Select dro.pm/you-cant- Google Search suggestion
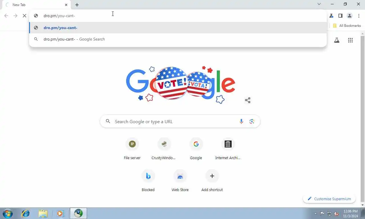 (x=178, y=39)
